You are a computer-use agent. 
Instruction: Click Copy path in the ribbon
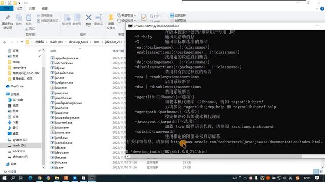click(x=45, y=16)
